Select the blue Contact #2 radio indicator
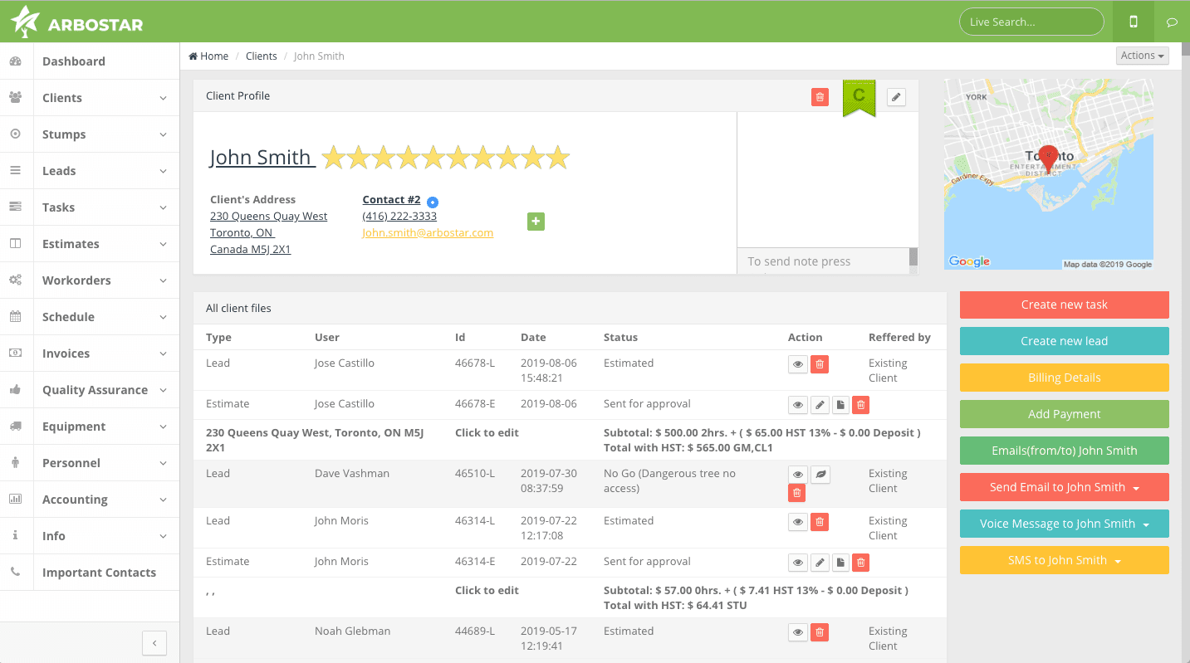This screenshot has height=663, width=1190. 433,202
